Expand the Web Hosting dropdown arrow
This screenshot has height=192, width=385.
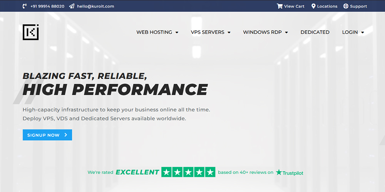coord(177,33)
